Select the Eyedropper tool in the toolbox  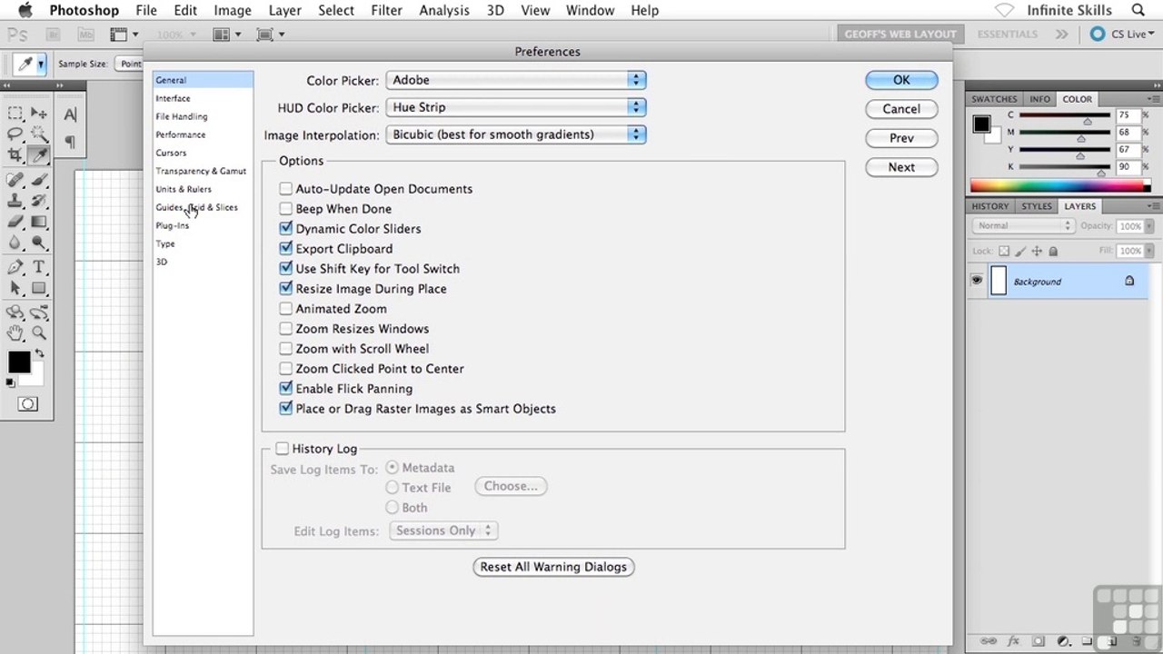(x=39, y=155)
